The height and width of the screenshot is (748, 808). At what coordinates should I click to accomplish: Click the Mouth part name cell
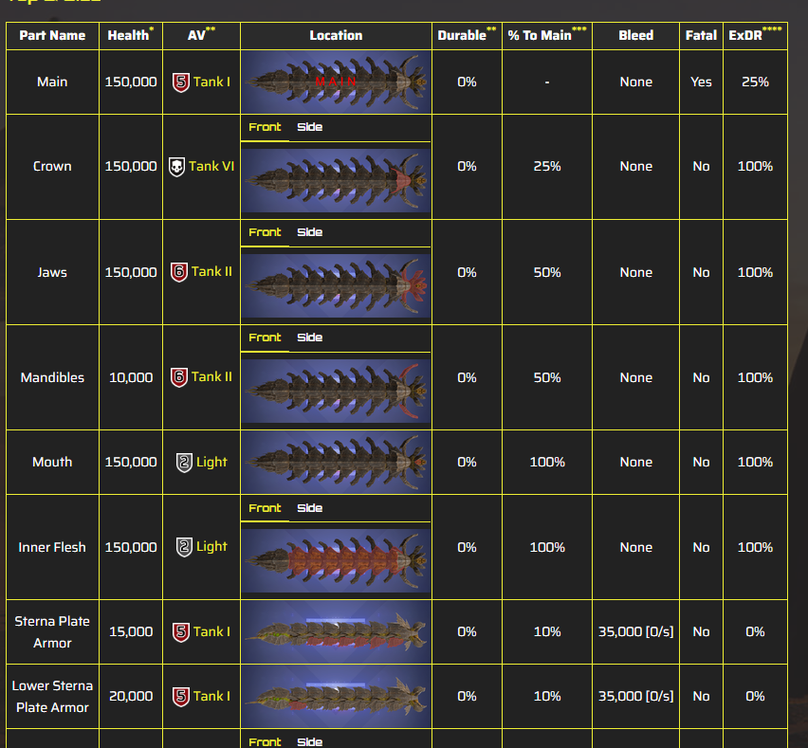tap(52, 462)
